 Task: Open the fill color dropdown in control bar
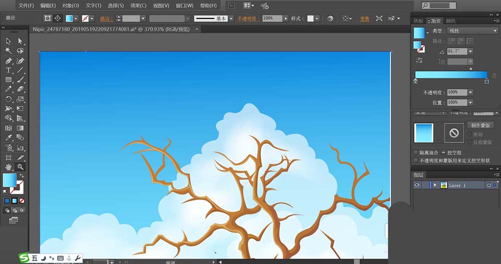pos(76,18)
